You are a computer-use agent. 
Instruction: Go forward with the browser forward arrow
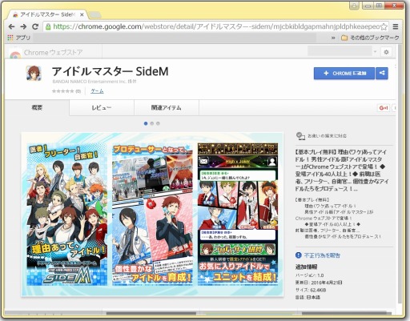[x=23, y=26]
